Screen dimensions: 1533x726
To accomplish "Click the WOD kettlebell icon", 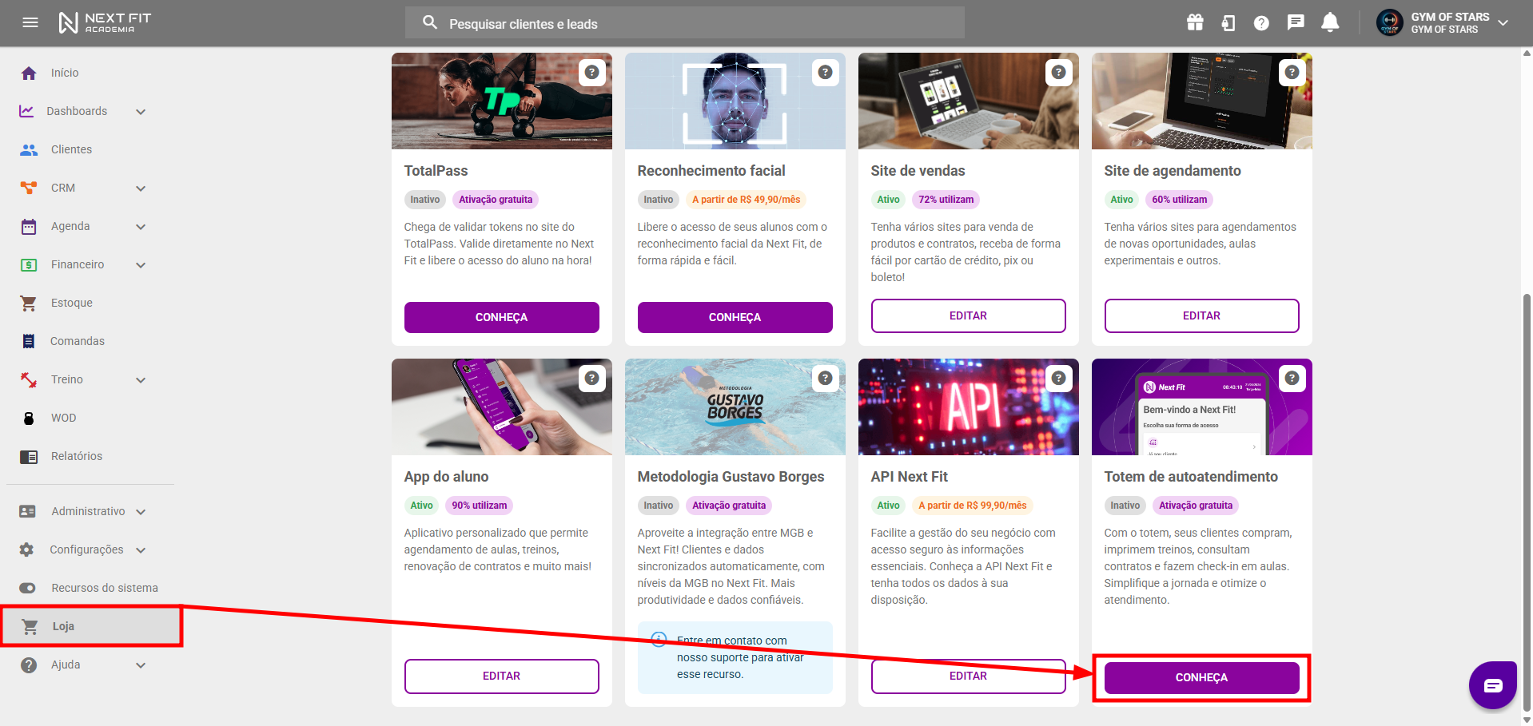I will click(29, 418).
